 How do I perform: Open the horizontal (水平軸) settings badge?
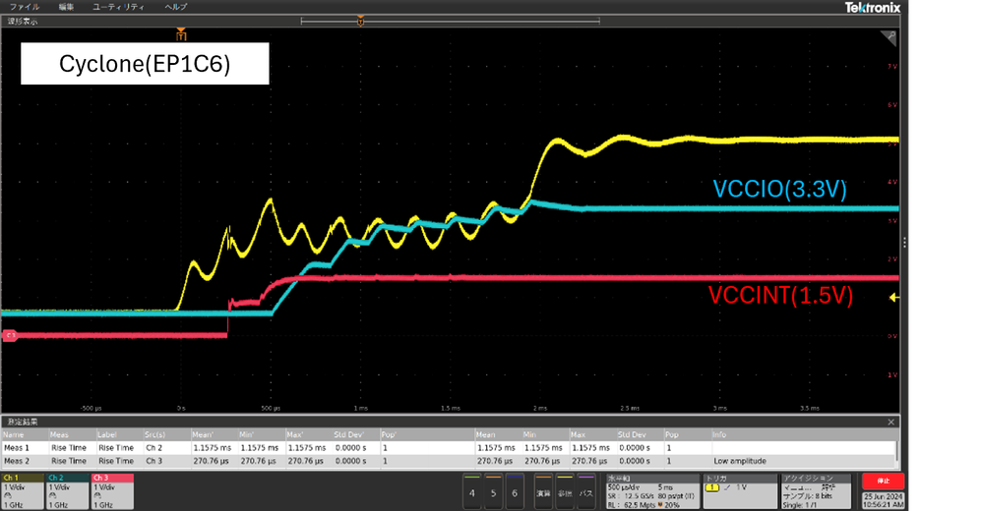[652, 491]
